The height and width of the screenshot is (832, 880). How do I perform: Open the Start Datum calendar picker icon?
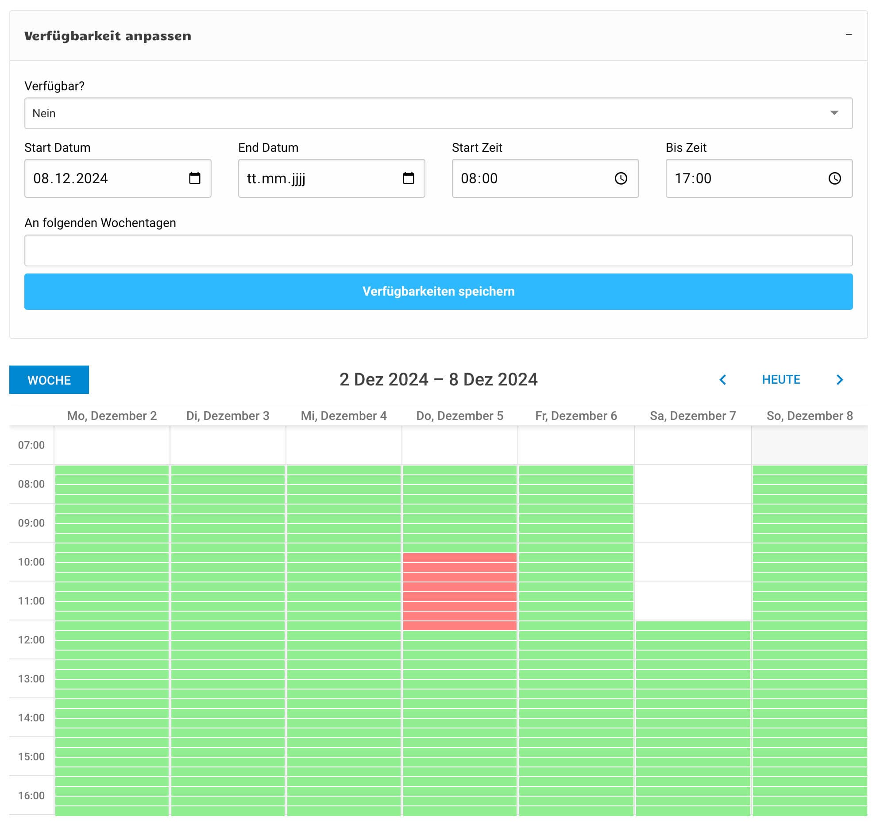pyautogui.click(x=194, y=178)
